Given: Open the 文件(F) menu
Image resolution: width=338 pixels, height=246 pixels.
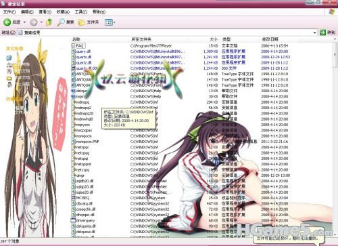Looking at the screenshot, I should pyautogui.click(x=9, y=12).
